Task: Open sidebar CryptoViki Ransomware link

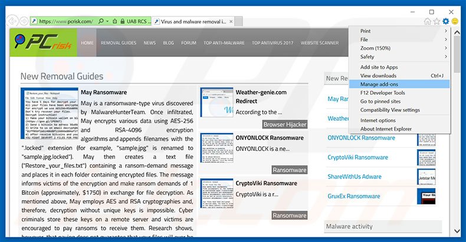Action: click(x=357, y=157)
